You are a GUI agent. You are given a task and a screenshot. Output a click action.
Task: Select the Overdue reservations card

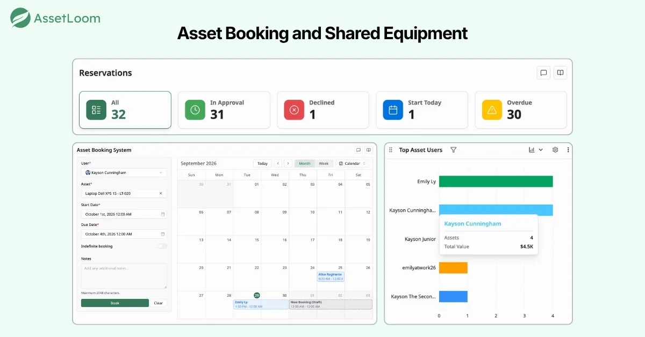[x=521, y=110]
